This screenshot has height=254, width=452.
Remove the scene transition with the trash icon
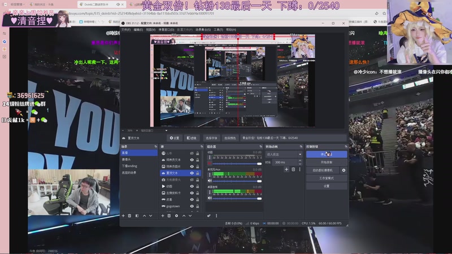(x=293, y=169)
